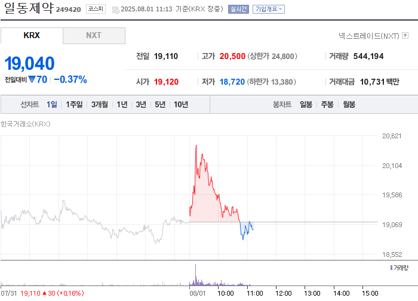418x301 pixels.
Task: Click the 15:00 time axis marker
Action: point(370,293)
